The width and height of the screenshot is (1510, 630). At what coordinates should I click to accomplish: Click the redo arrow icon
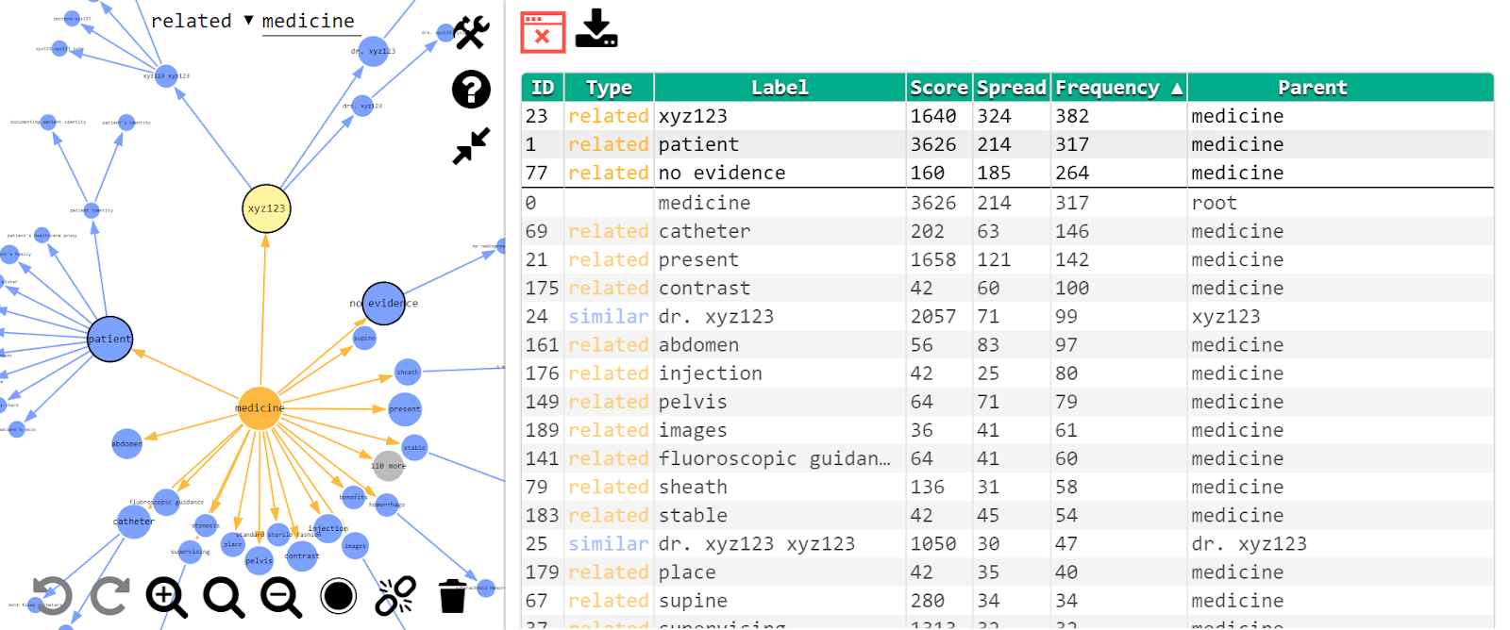tap(109, 596)
